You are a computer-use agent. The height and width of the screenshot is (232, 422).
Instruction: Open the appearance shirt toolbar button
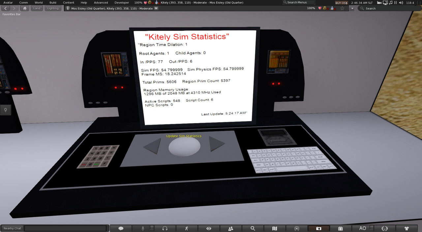407,228
